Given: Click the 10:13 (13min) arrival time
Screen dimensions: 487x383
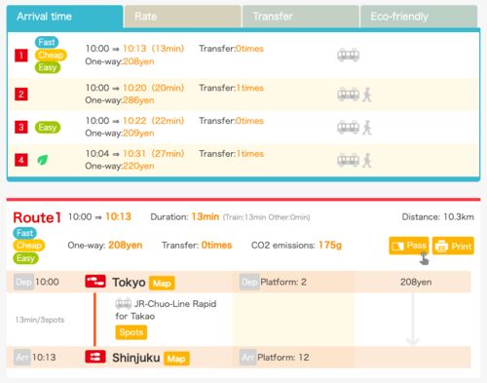Looking at the screenshot, I should pyautogui.click(x=153, y=49).
